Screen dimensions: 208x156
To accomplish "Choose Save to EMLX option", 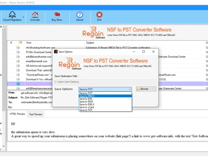I will click(x=105, y=105).
